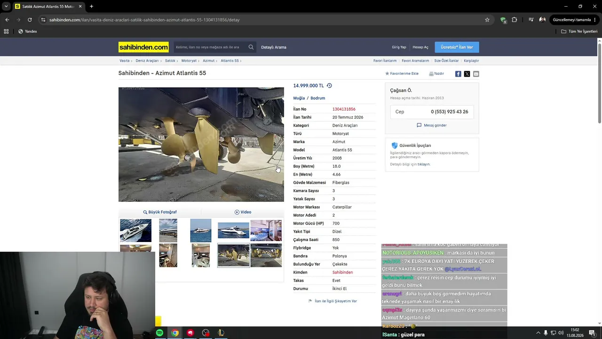Select the Satılık Azimut Atlantis 55 tab
Screen dimensions: 602x339
[48, 7]
